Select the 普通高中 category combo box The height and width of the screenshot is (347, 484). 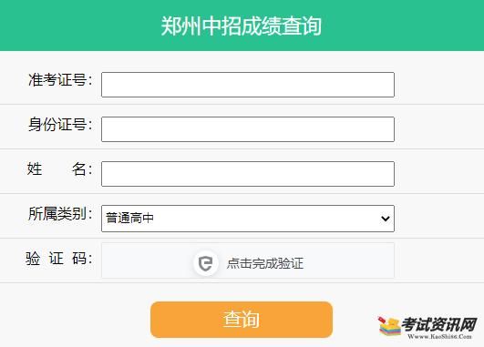pos(248,219)
